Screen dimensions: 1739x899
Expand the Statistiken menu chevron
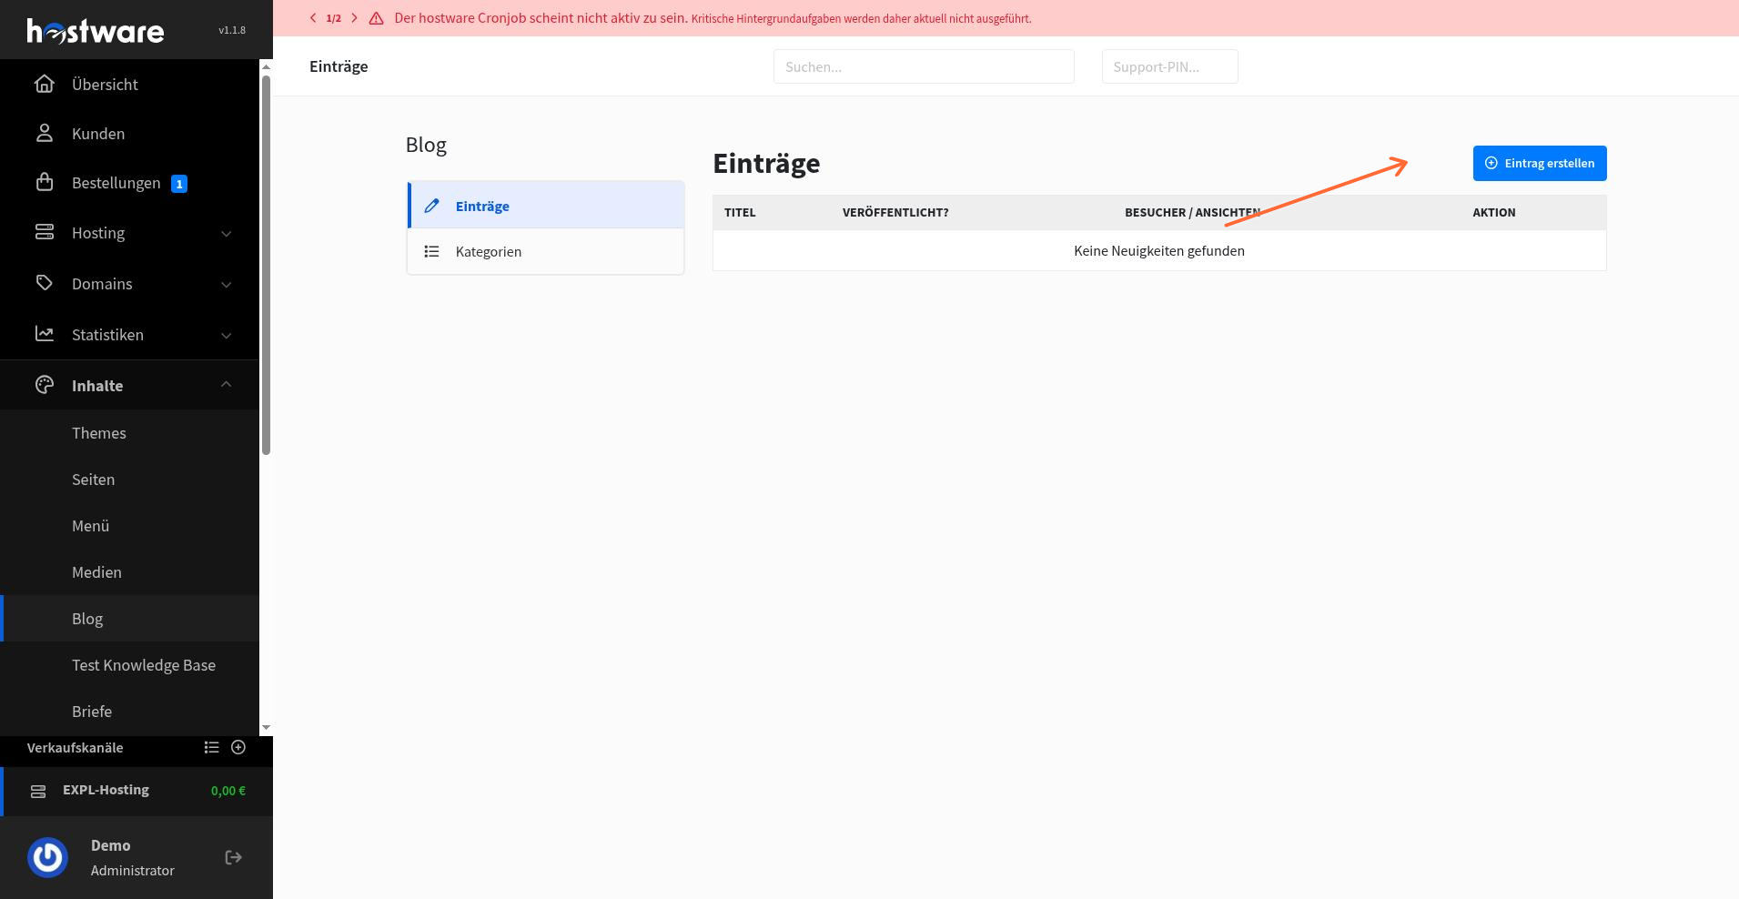[x=226, y=336]
